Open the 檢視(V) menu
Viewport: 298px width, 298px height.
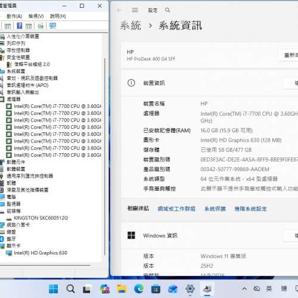coord(36,16)
